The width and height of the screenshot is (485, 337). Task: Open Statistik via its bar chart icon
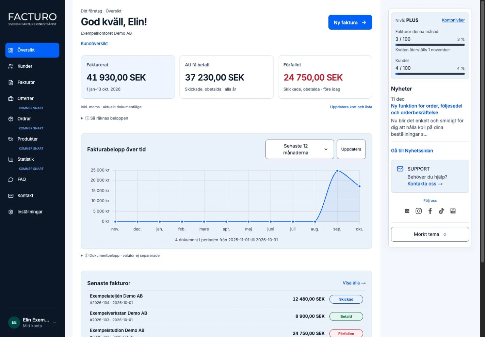coord(11,159)
